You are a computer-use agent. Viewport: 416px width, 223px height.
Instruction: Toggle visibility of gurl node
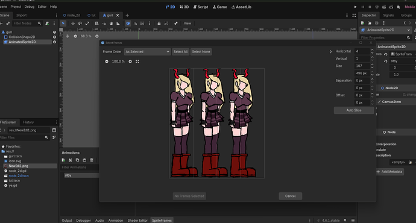coord(54,32)
